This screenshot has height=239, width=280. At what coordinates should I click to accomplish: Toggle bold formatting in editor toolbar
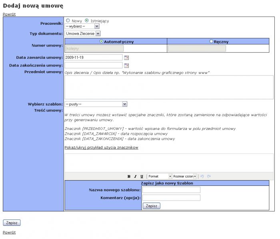coord(129,176)
